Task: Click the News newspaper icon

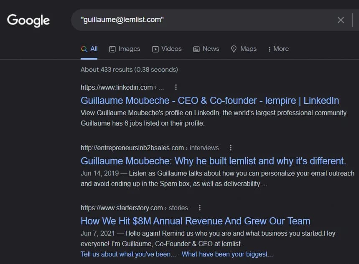Action: click(196, 49)
